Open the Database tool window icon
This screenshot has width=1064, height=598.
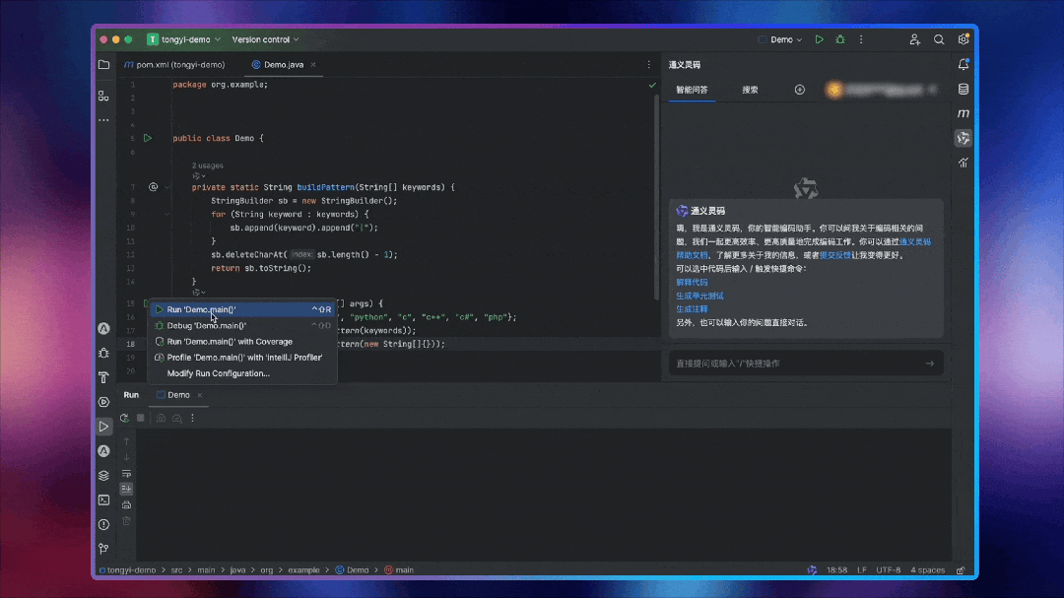tap(963, 89)
